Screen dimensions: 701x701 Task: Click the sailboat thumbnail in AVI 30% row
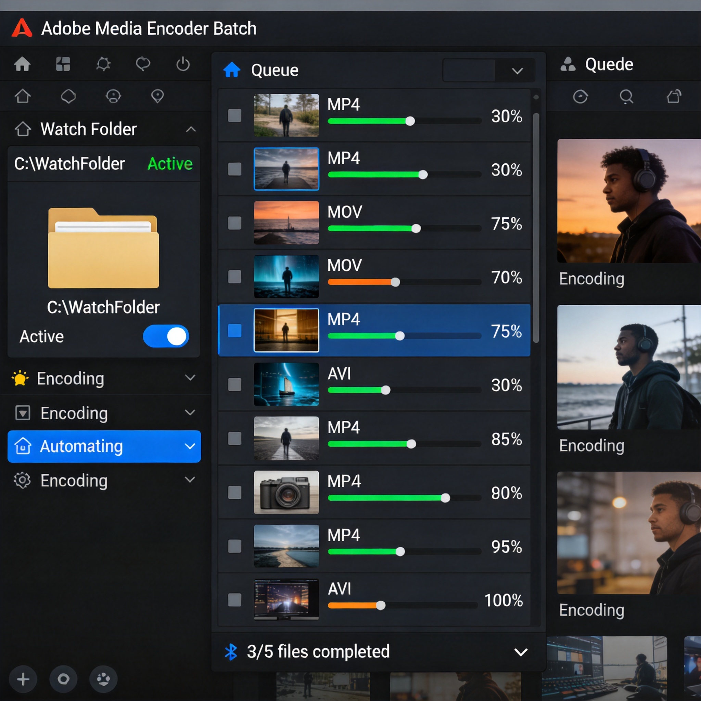(286, 384)
